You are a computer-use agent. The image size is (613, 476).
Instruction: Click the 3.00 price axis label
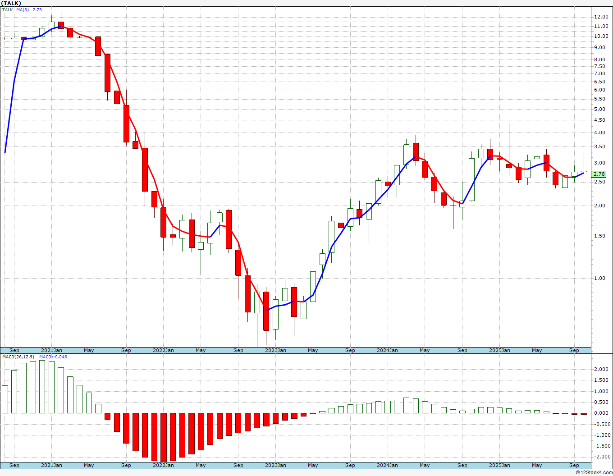(599, 163)
